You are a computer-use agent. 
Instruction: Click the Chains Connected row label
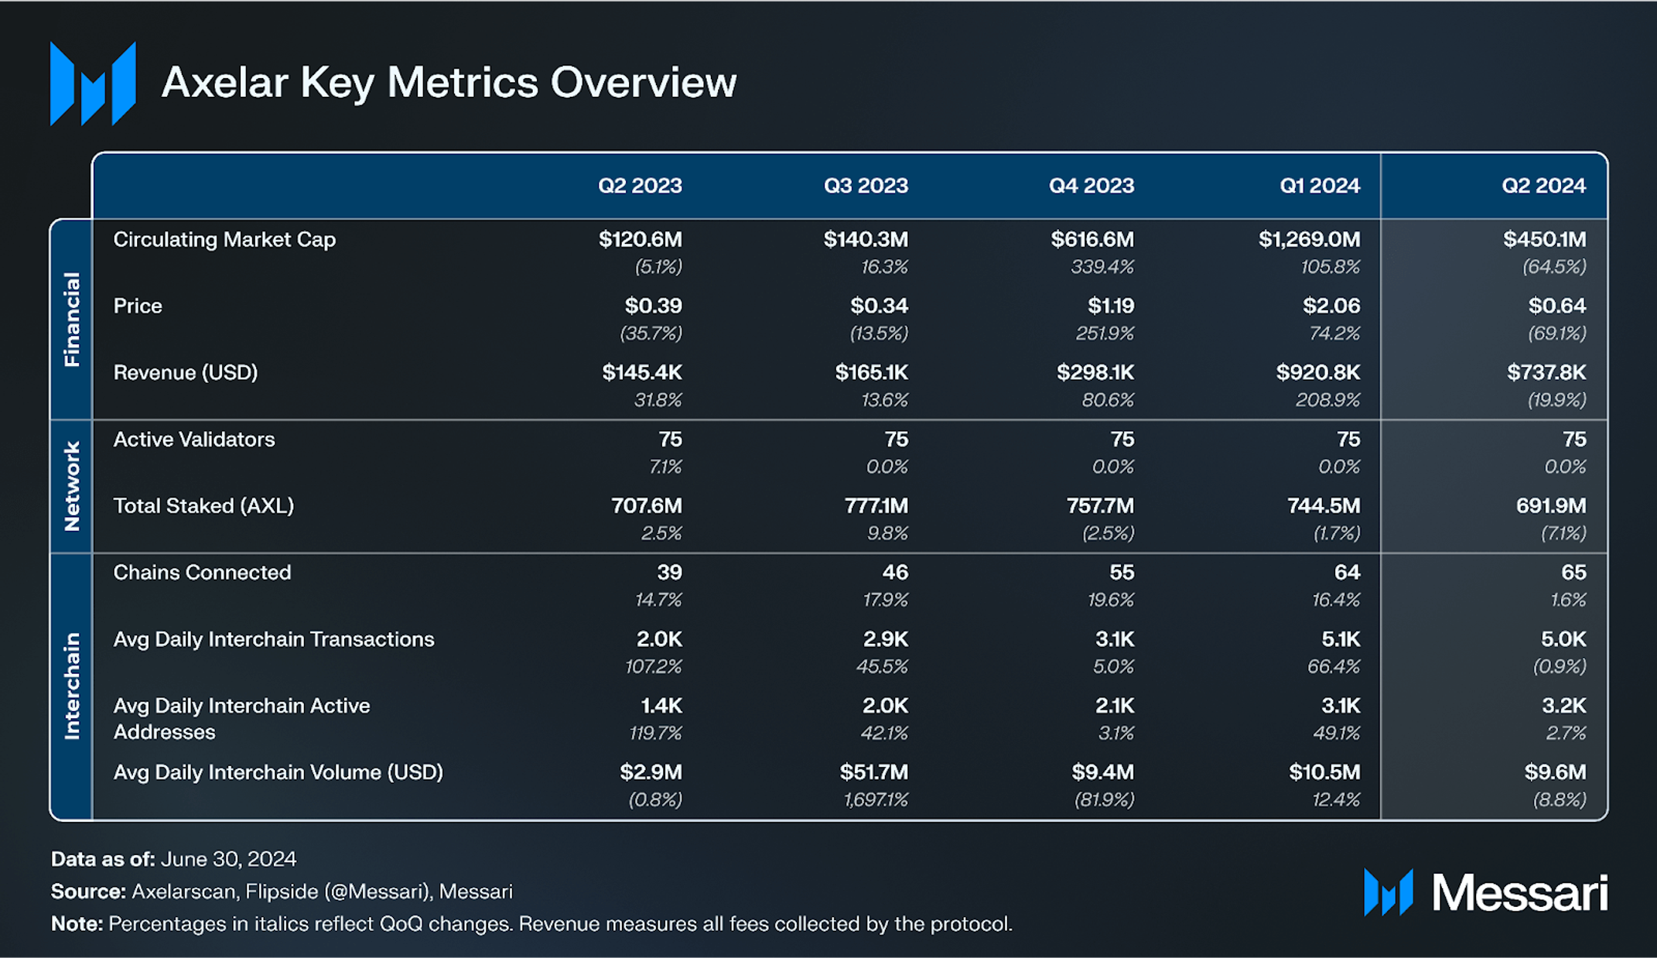(202, 573)
